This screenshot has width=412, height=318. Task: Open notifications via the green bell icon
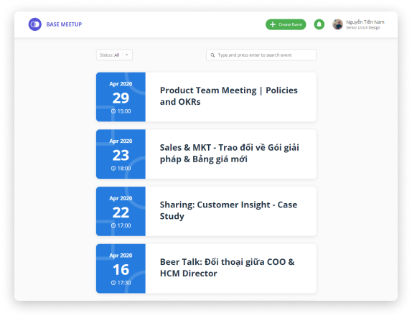pyautogui.click(x=319, y=24)
